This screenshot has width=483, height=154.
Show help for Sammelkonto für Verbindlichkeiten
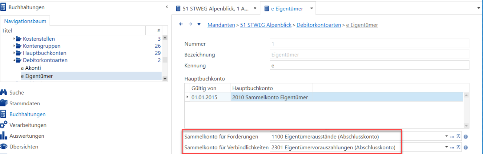pyautogui.click(x=466, y=148)
